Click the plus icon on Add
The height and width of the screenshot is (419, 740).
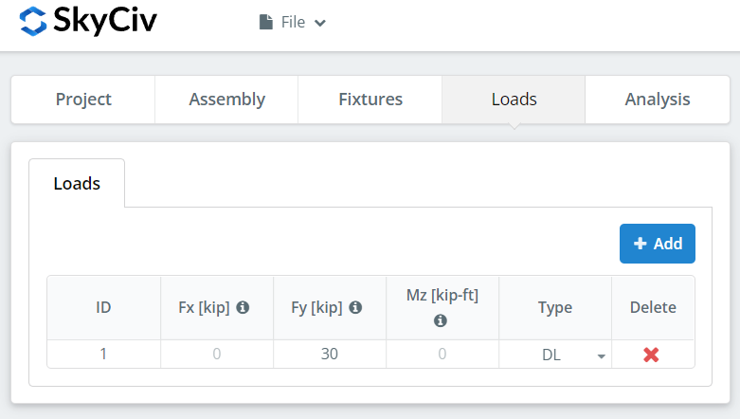641,244
